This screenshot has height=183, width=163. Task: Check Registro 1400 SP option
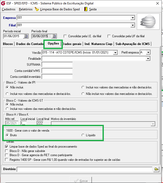(7, 160)
